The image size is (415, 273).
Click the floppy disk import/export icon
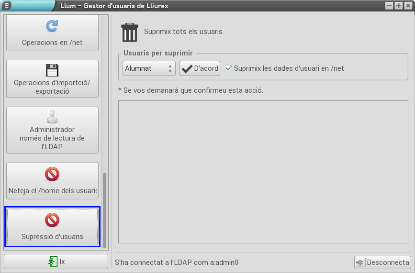pyautogui.click(x=52, y=70)
